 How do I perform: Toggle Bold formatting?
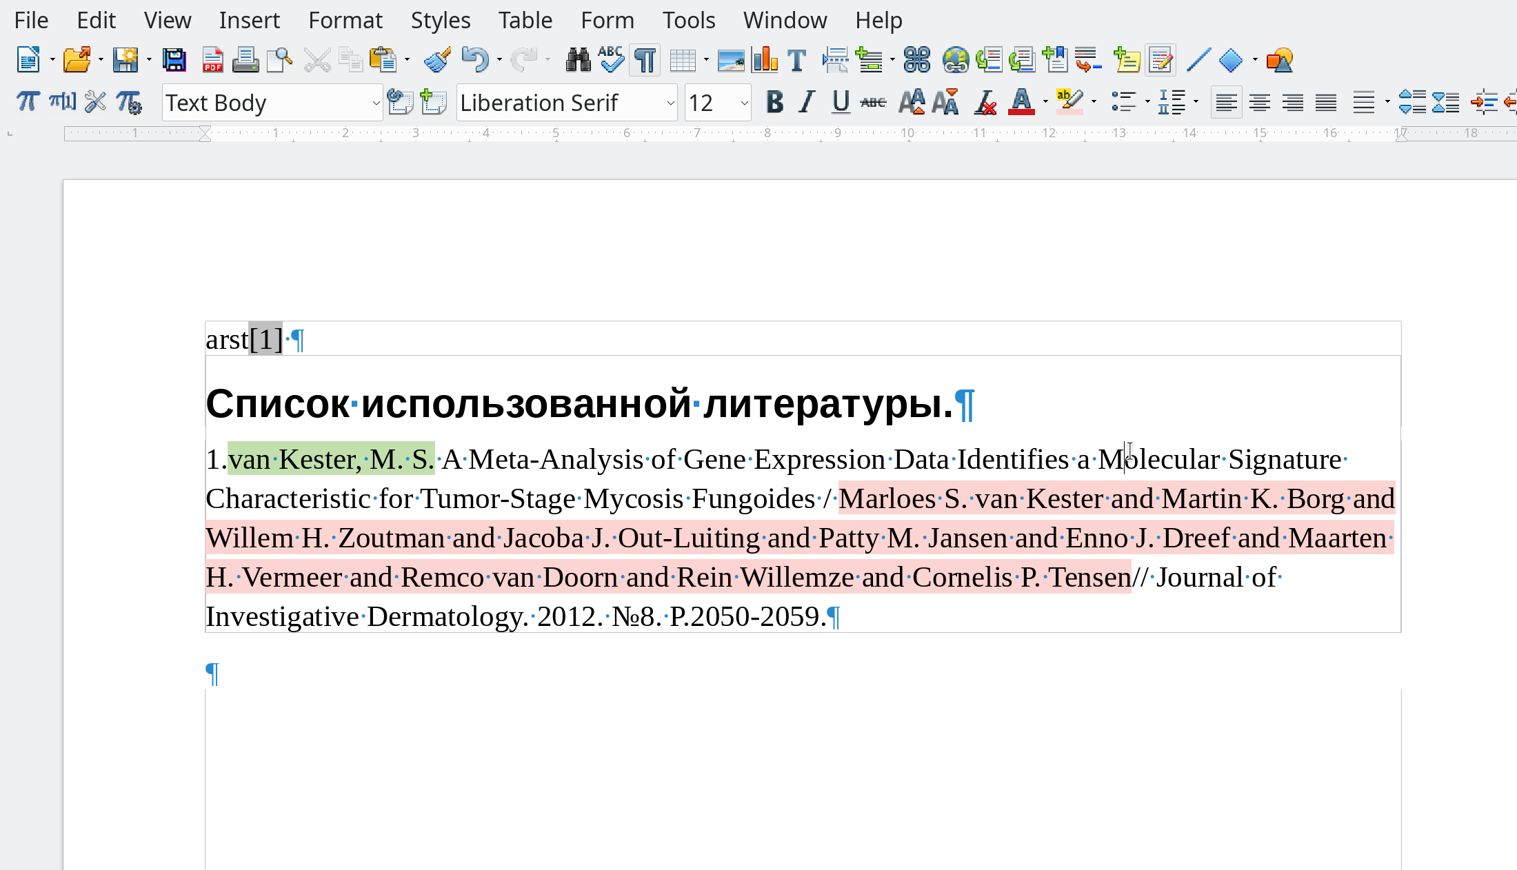point(774,103)
